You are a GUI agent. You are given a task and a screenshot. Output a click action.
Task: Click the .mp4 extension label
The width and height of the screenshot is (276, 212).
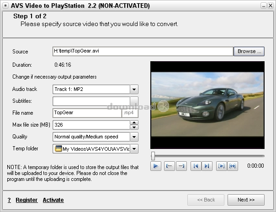129,112
